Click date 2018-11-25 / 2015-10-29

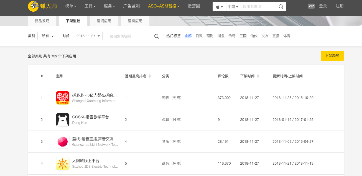point(293,98)
